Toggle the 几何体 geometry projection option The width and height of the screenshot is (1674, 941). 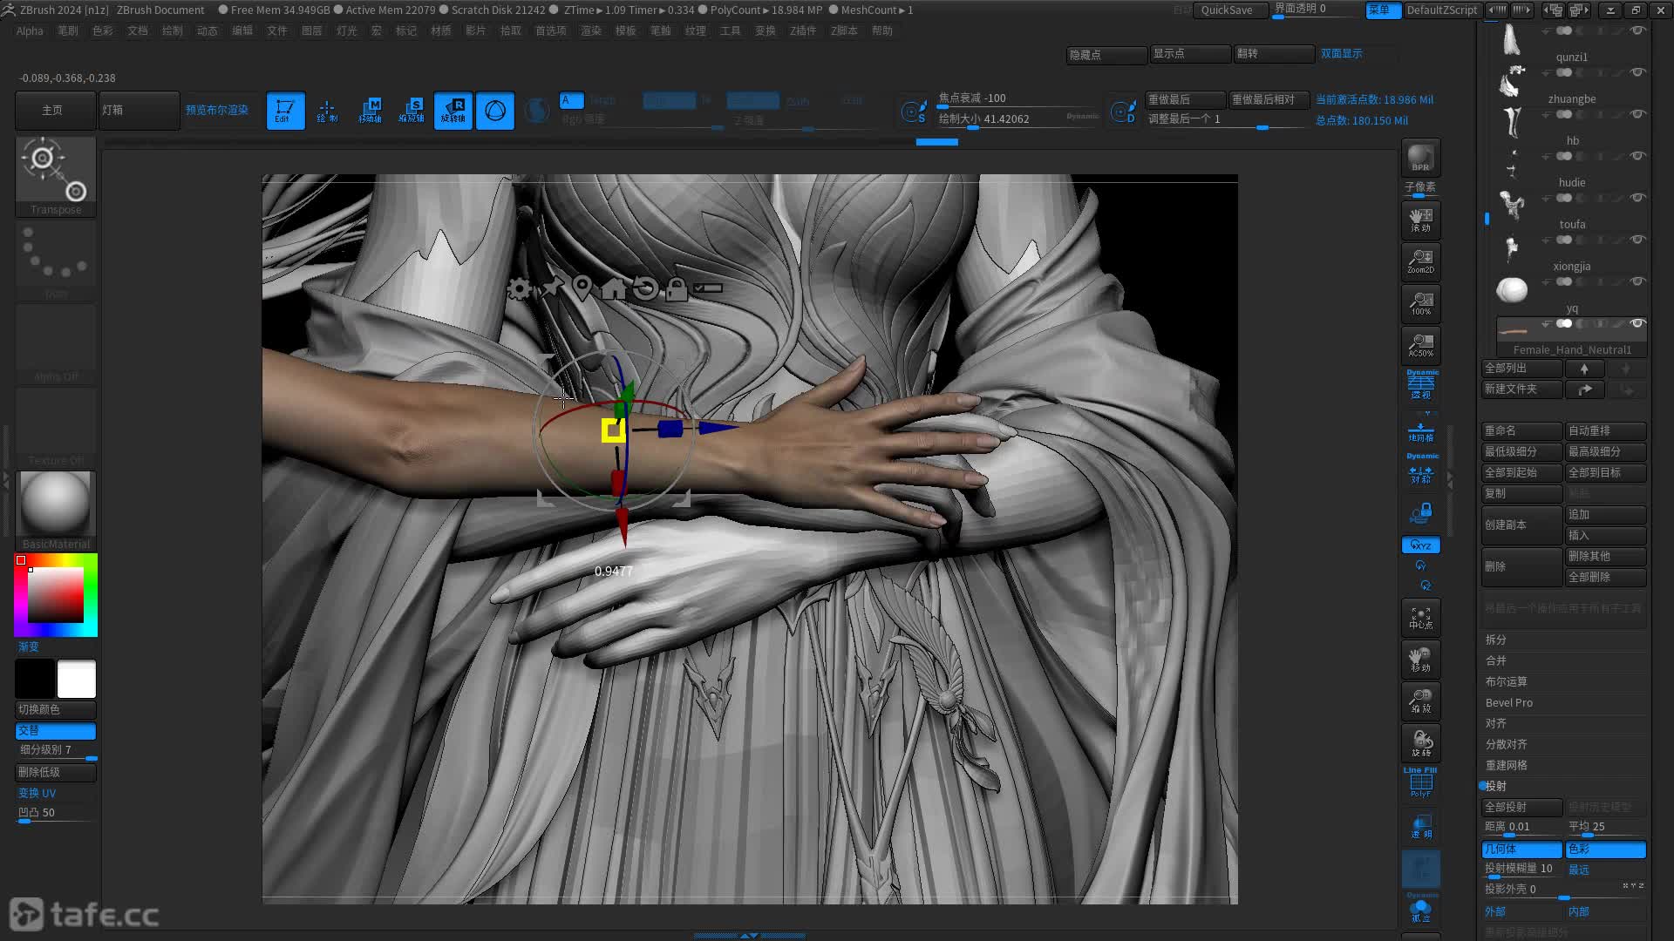(x=1521, y=849)
